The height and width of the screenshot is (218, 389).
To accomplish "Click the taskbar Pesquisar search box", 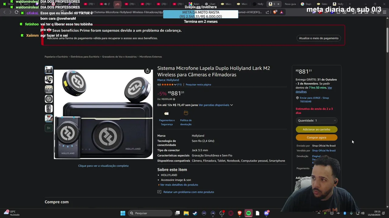I will 150,213.
